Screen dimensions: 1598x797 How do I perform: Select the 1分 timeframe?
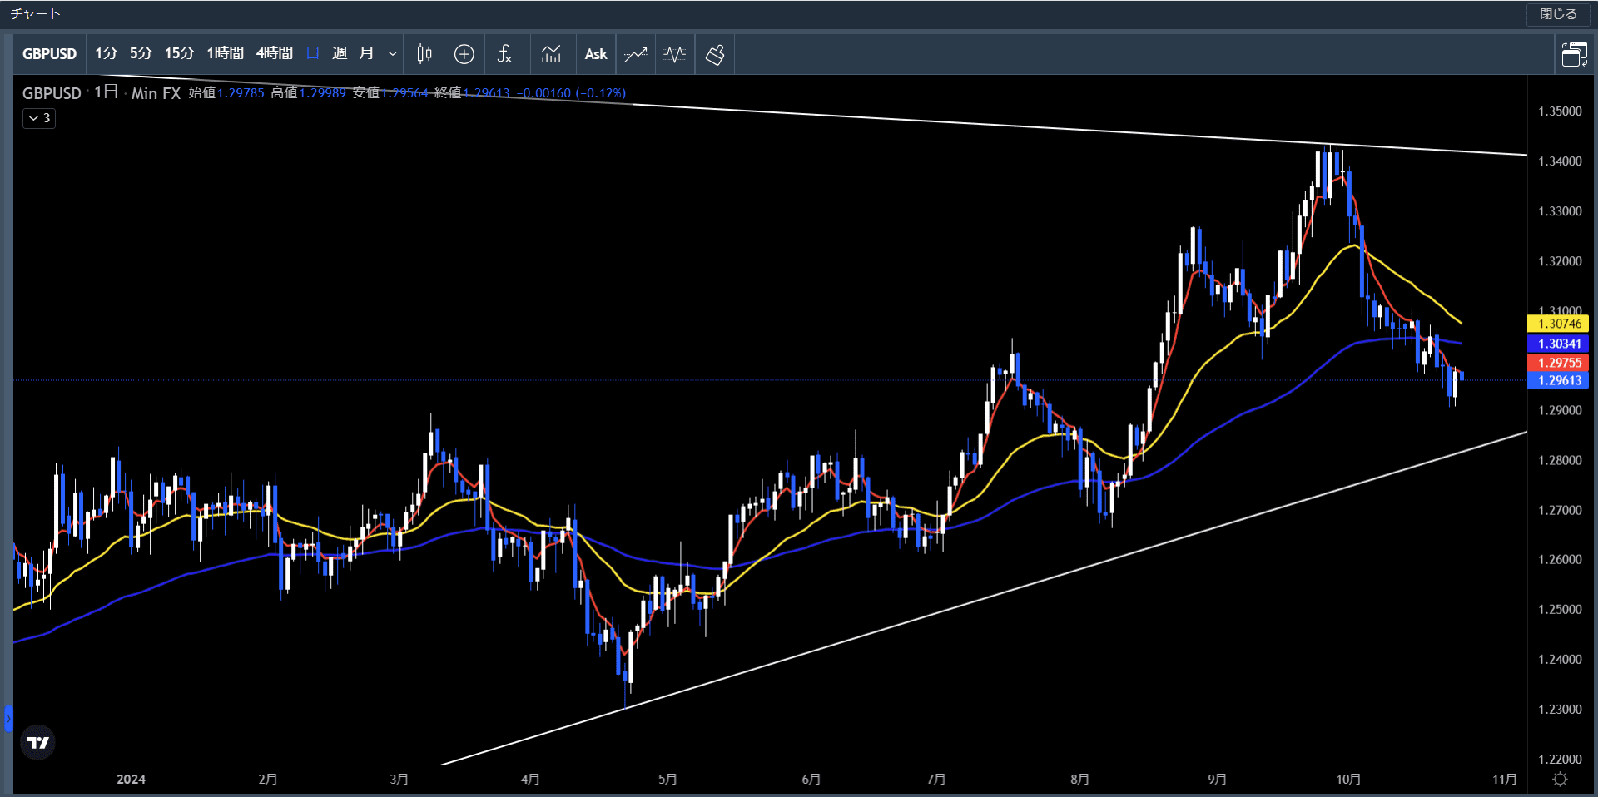click(106, 54)
